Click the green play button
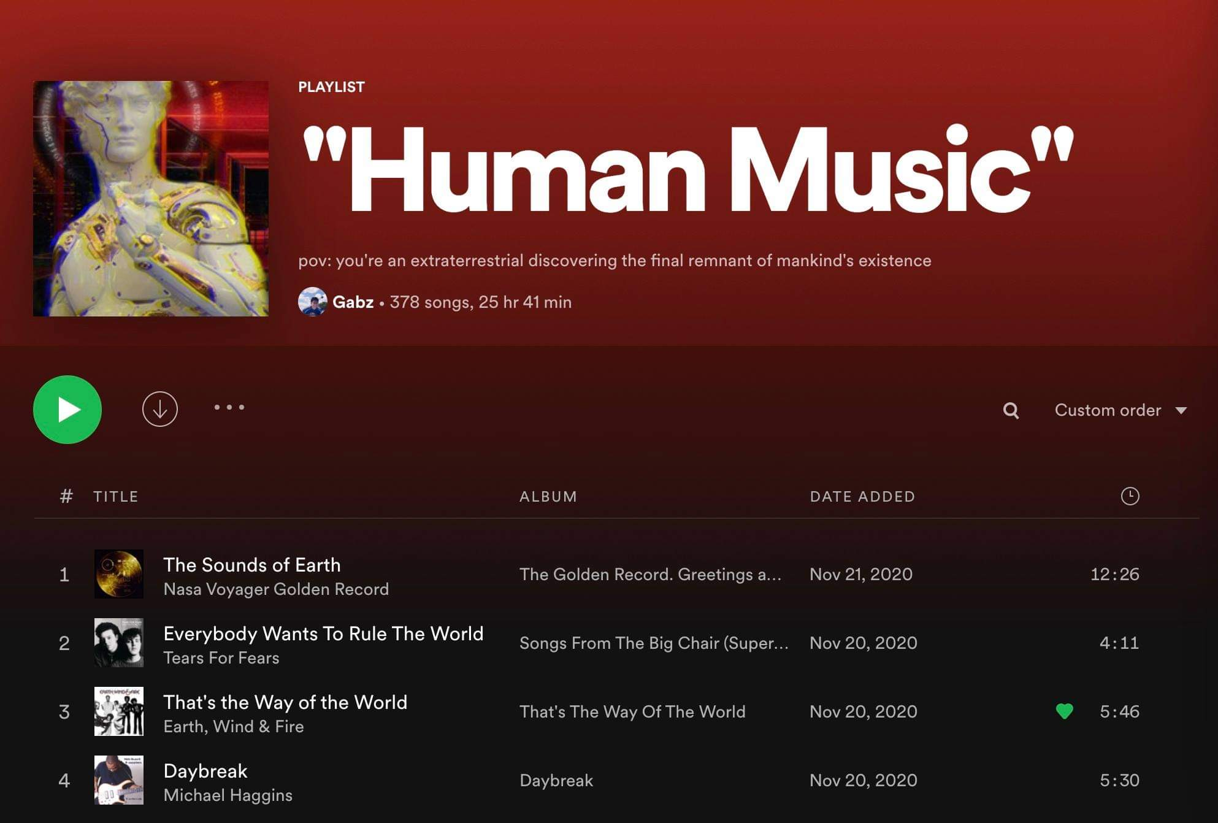 (x=67, y=410)
